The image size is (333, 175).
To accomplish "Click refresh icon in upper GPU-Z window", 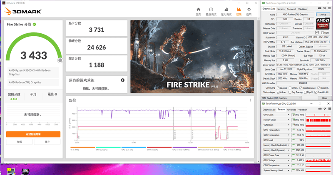I will 325,8.
